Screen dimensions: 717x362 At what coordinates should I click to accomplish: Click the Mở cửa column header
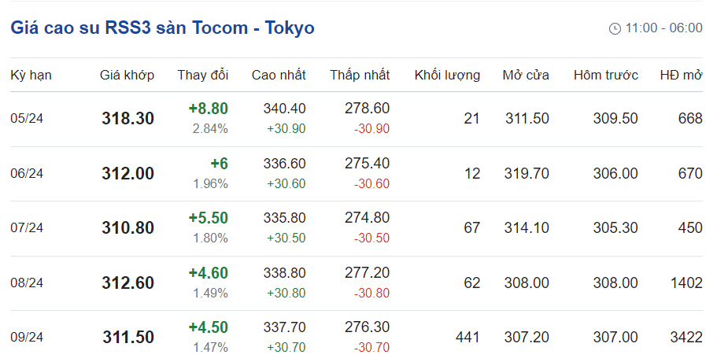click(526, 76)
